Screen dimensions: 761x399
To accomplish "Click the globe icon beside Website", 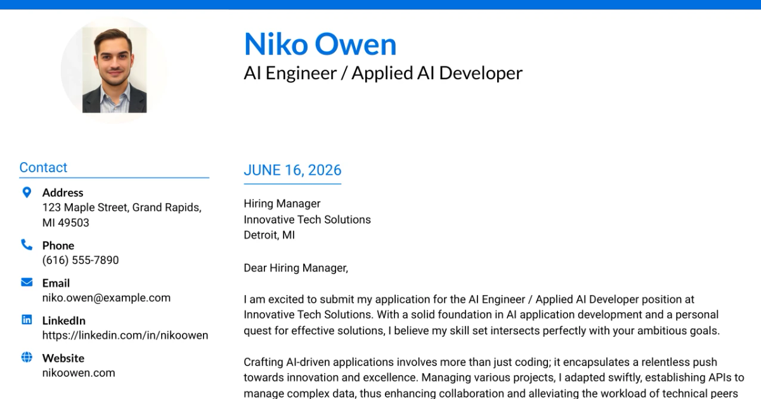I will 27,357.
